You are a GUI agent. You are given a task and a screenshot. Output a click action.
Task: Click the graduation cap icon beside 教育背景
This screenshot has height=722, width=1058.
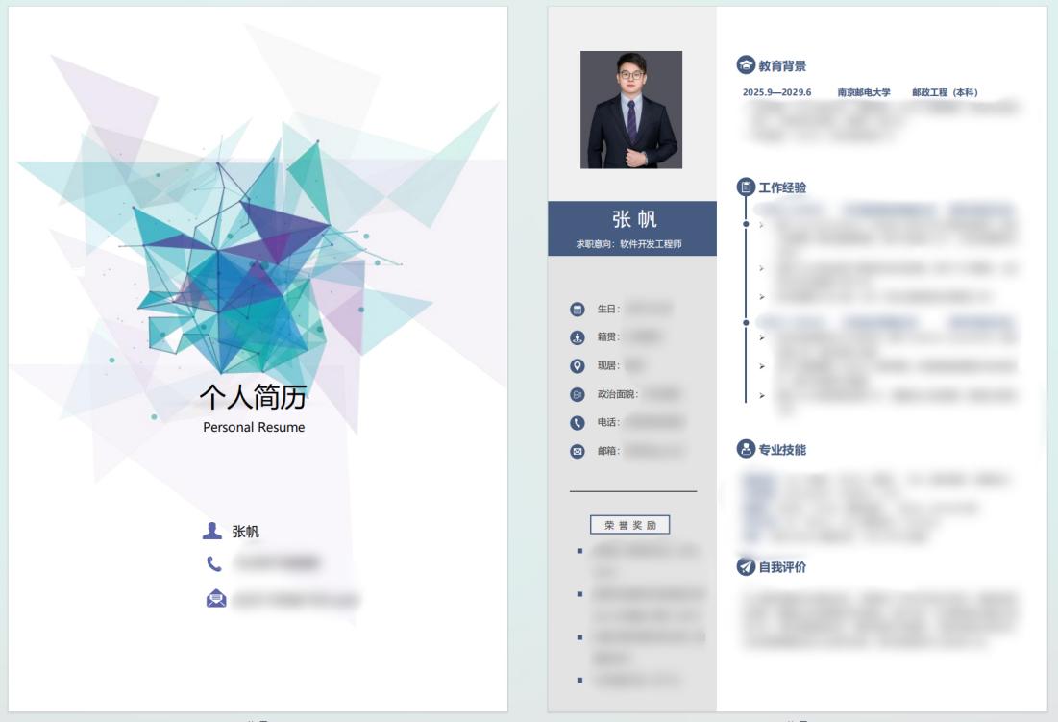(x=746, y=64)
